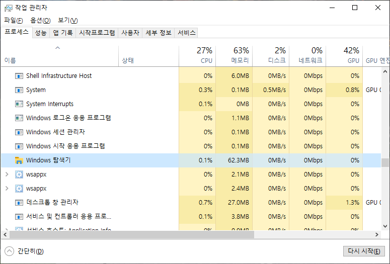Select the System Interrupts process name
The height and width of the screenshot is (264, 390).
coord(50,104)
